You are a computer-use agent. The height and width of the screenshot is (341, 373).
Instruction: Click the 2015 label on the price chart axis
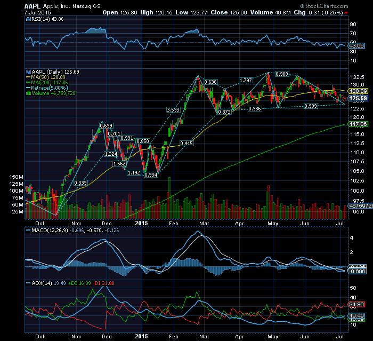(141, 223)
